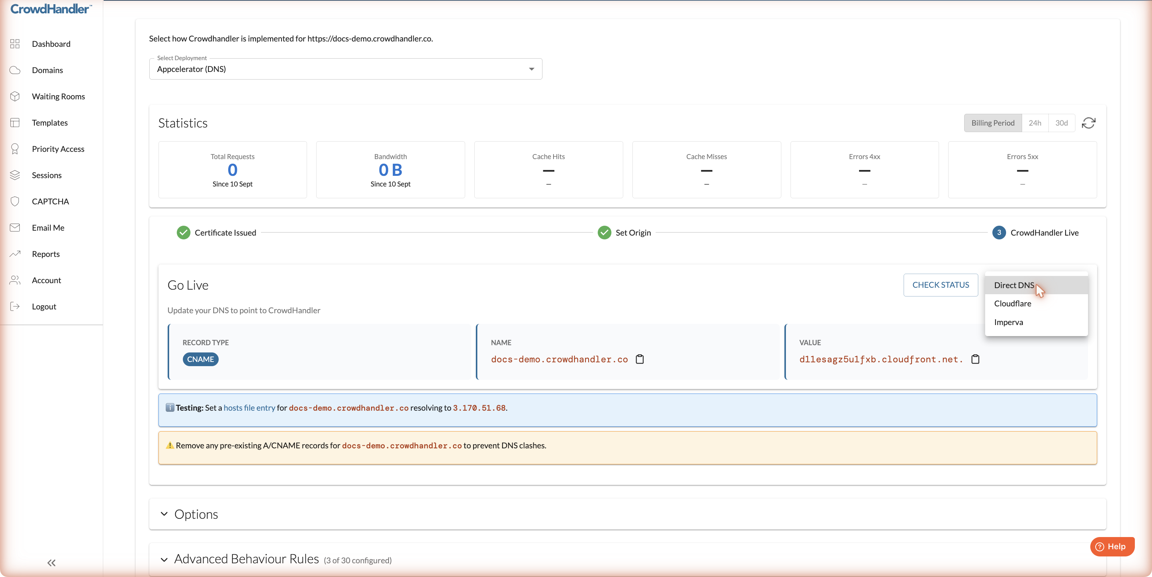Click the Total Requests statistics card
The height and width of the screenshot is (577, 1152).
coord(232,170)
